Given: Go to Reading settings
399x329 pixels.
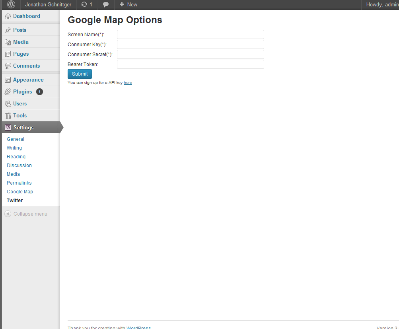Looking at the screenshot, I should (x=16, y=157).
